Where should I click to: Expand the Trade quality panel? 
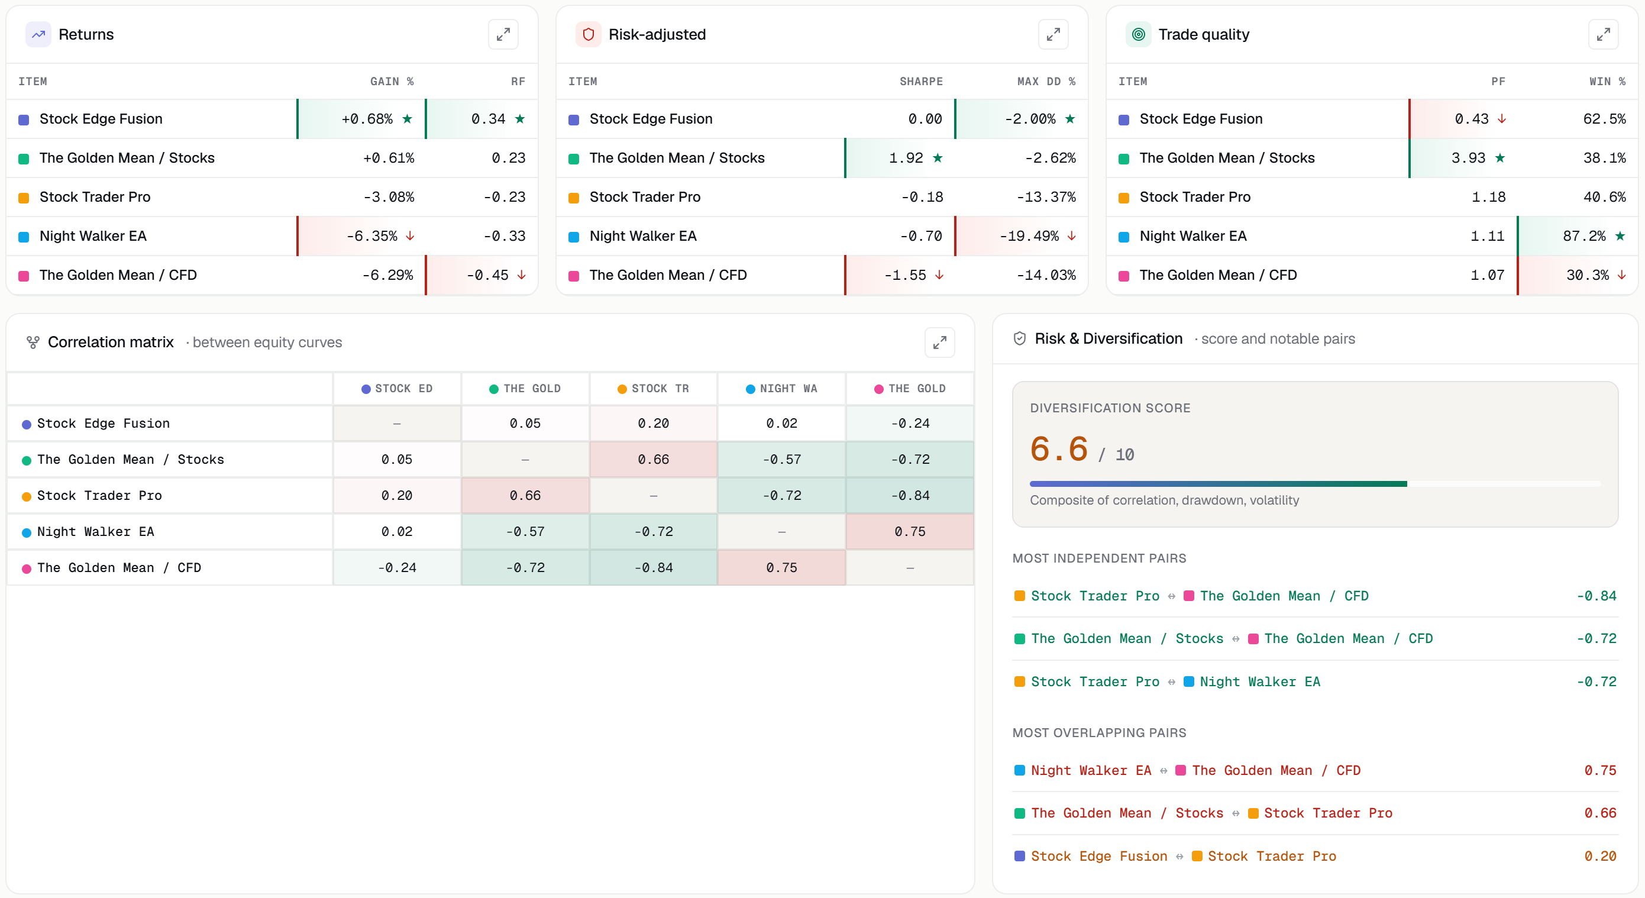click(x=1603, y=34)
